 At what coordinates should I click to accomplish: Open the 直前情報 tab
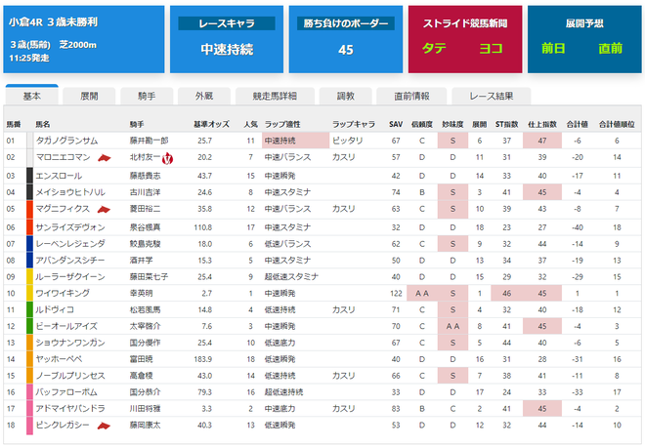point(411,97)
